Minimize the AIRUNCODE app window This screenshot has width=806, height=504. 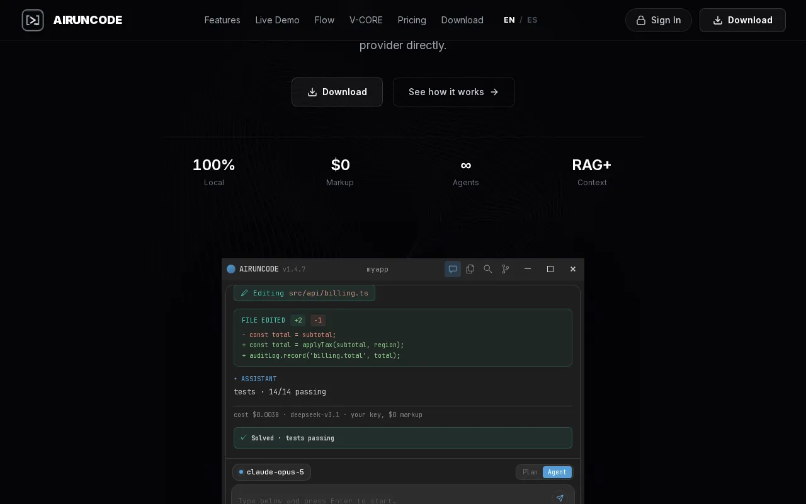pos(528,269)
